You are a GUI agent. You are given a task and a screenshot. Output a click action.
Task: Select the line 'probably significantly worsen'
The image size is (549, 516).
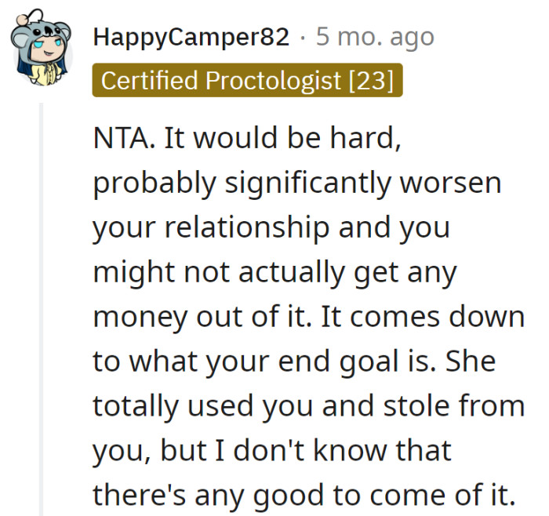(x=297, y=184)
